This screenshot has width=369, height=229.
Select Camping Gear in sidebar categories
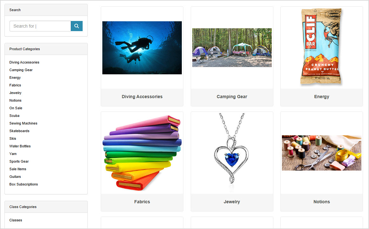tap(21, 70)
